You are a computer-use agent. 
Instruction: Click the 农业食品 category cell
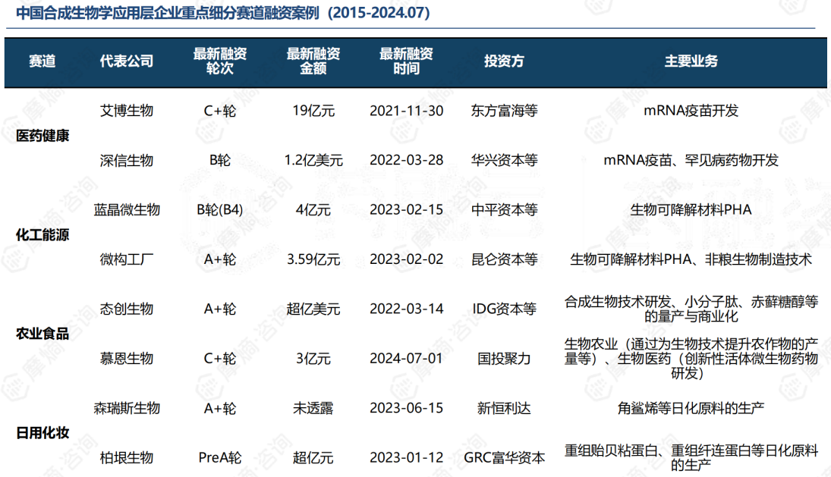pyautogui.click(x=42, y=334)
